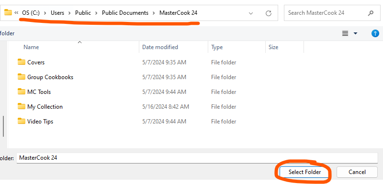Open the address bar history dropdown

[x=250, y=13]
